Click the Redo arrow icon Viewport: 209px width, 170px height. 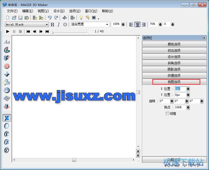point(56,18)
